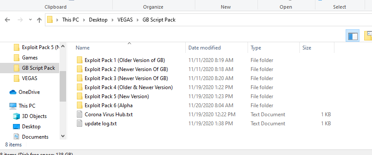Click Text Document type of update log.txt
The height and width of the screenshot is (155, 372).
[268, 124]
